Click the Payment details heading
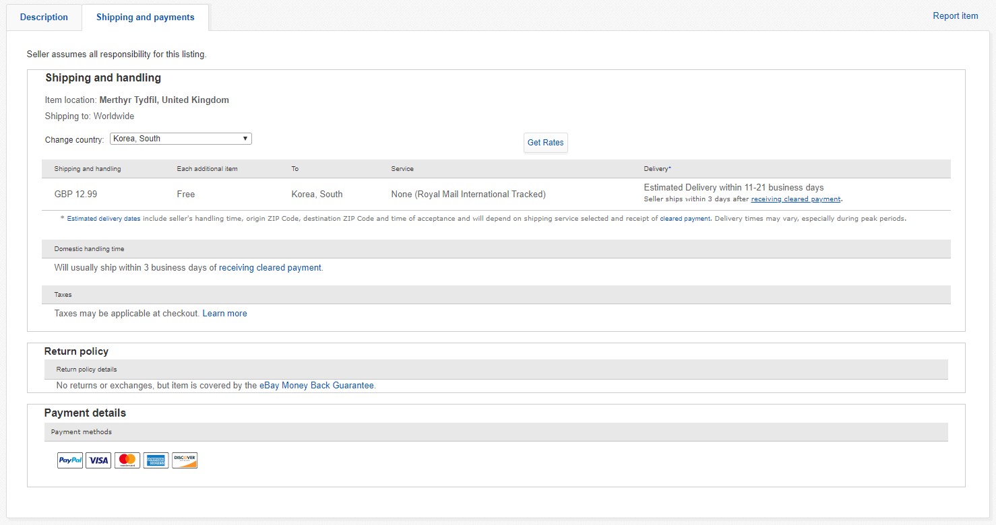The image size is (996, 525). [x=85, y=413]
